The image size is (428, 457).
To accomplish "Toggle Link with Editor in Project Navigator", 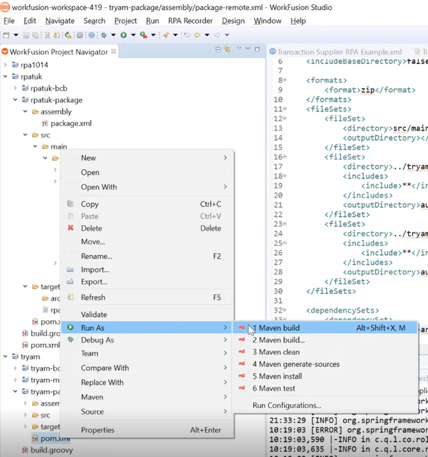I will click(x=228, y=50).
